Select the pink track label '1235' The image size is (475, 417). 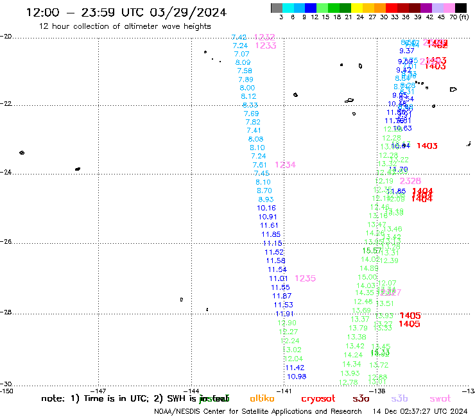click(305, 278)
